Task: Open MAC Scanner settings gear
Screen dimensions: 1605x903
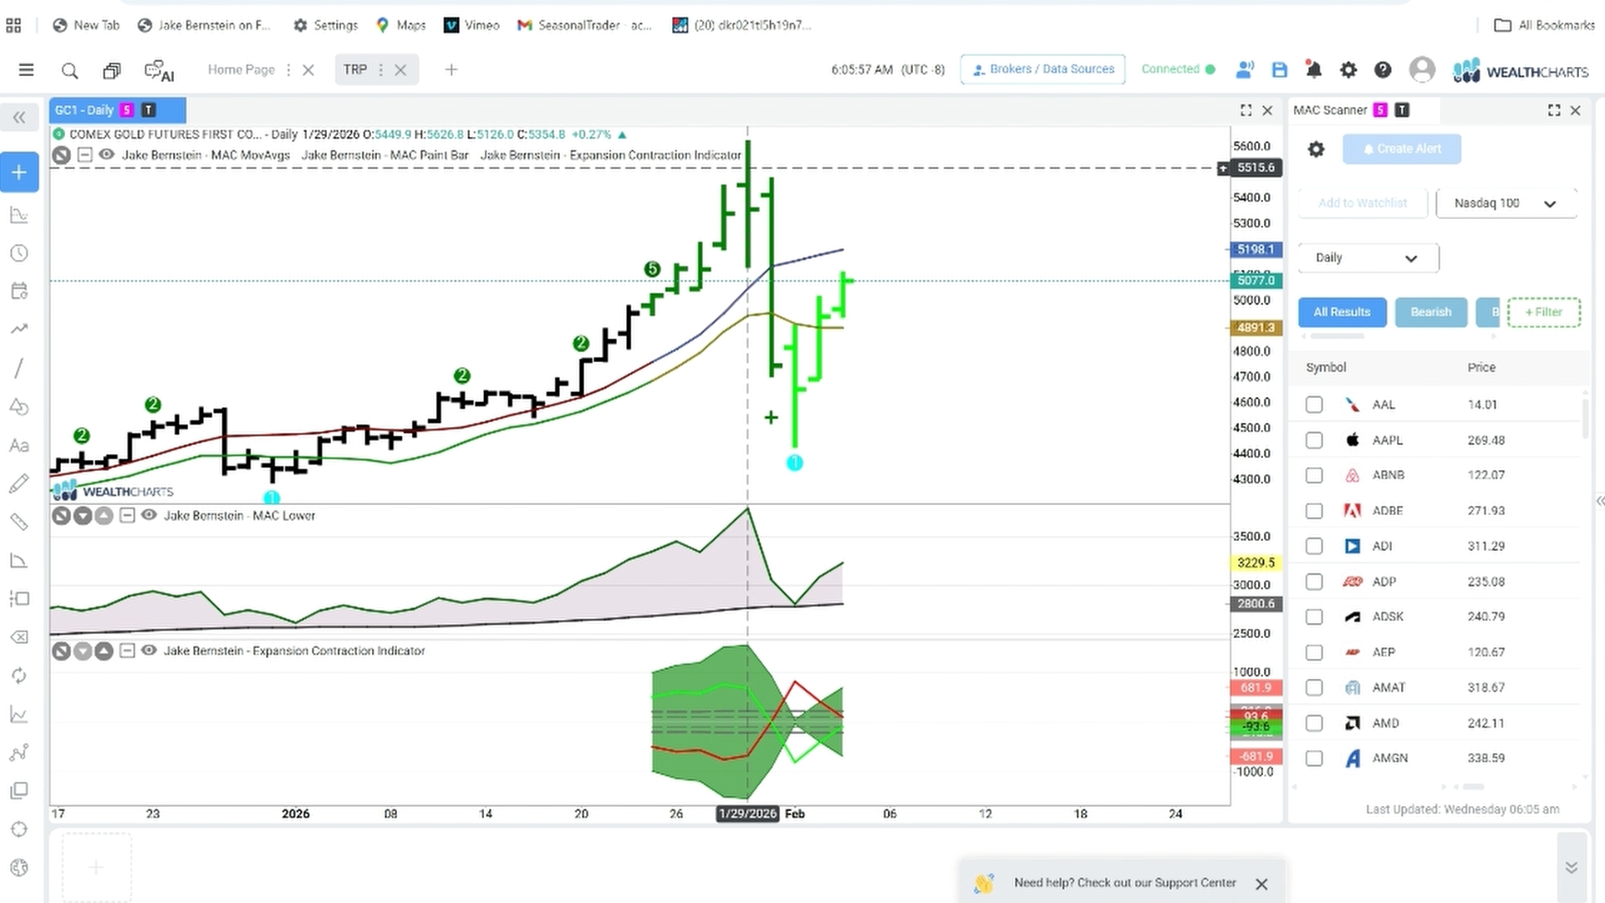Action: (x=1317, y=150)
